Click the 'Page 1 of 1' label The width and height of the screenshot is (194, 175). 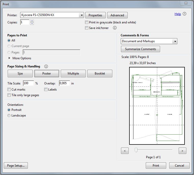point(153,157)
